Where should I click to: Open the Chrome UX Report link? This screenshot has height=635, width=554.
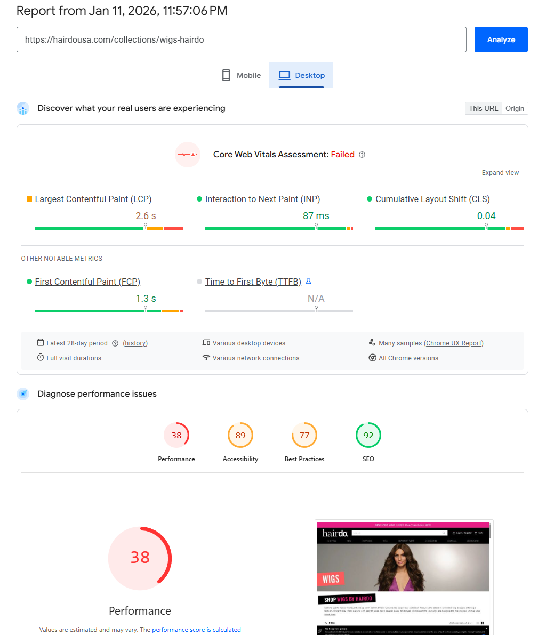point(454,343)
